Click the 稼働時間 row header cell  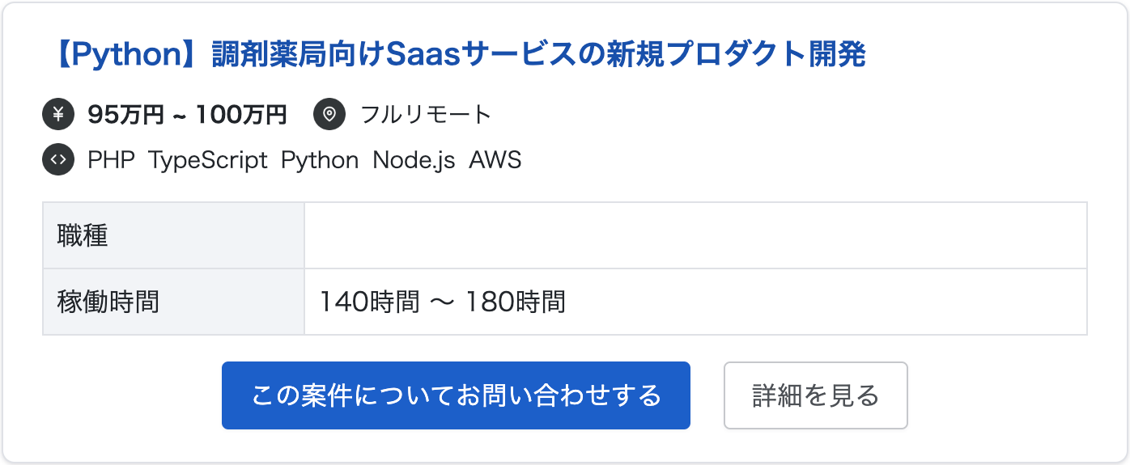tap(173, 302)
